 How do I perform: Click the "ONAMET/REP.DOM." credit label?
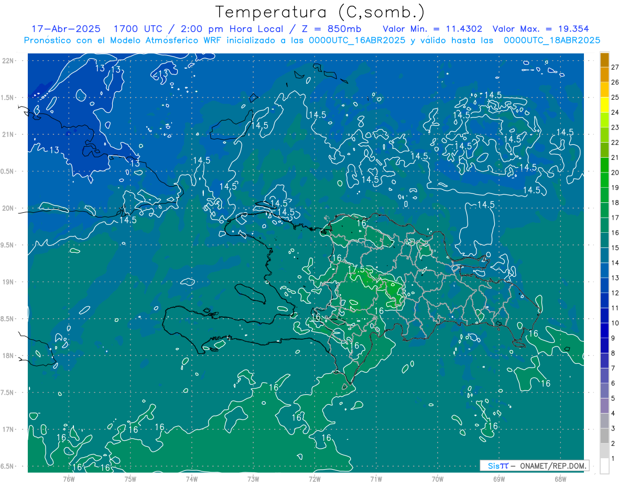554,466
